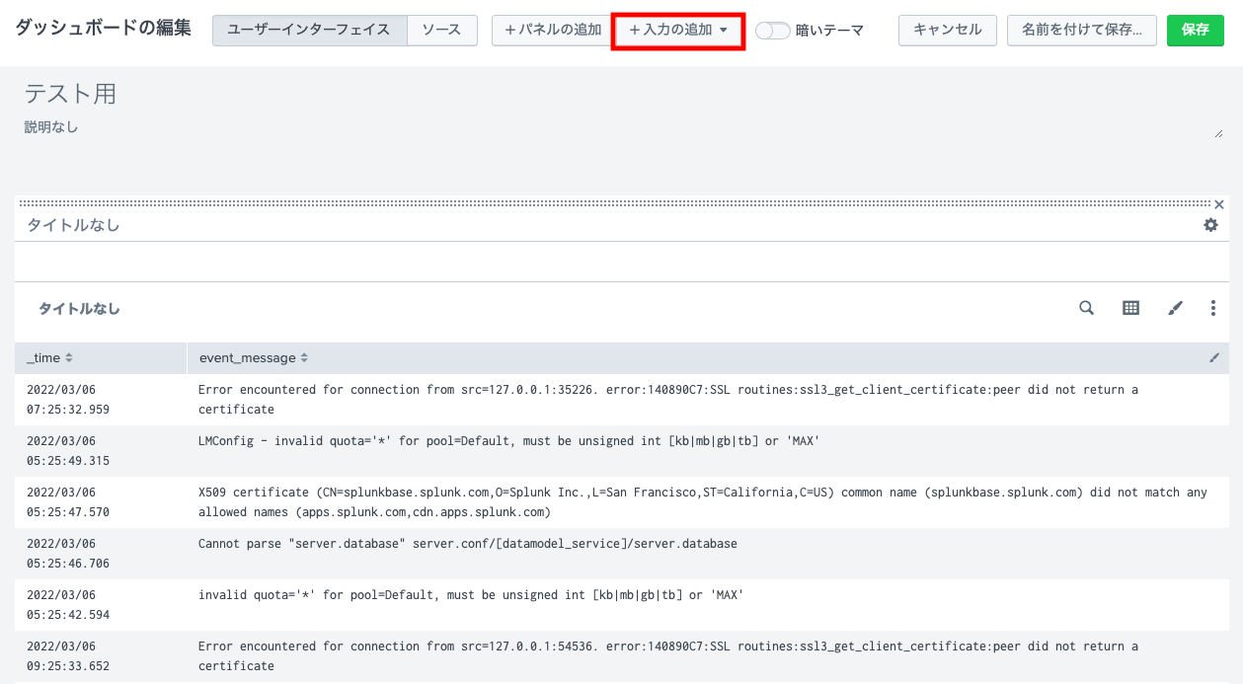This screenshot has height=684, width=1243.
Task: Click 名前を付けて保存 button
Action: click(x=1082, y=31)
